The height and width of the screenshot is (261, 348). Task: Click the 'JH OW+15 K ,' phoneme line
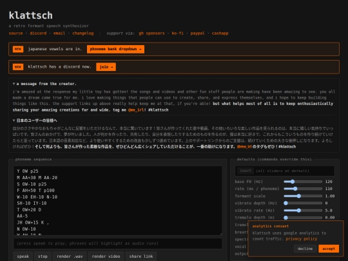33,222
